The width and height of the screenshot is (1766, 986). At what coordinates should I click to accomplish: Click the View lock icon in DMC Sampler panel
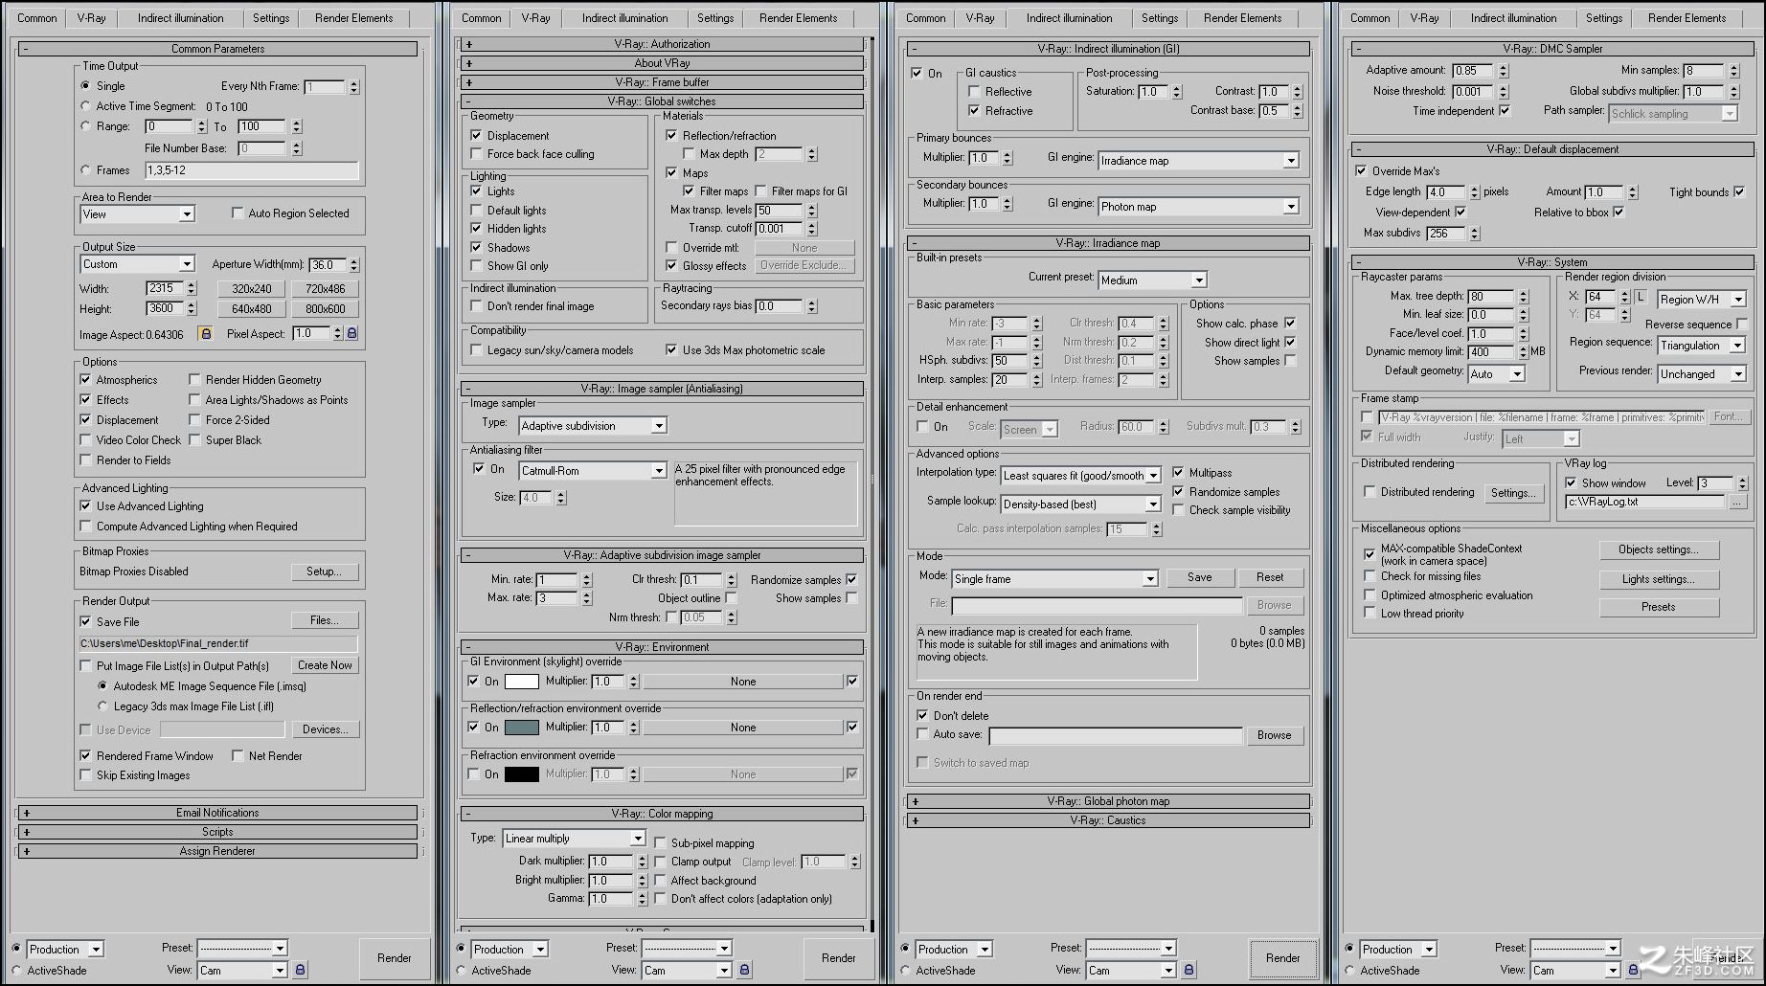click(1633, 970)
